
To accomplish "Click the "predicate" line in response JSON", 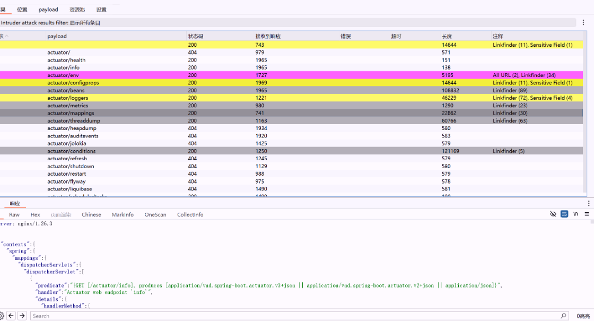I will coord(269,285).
